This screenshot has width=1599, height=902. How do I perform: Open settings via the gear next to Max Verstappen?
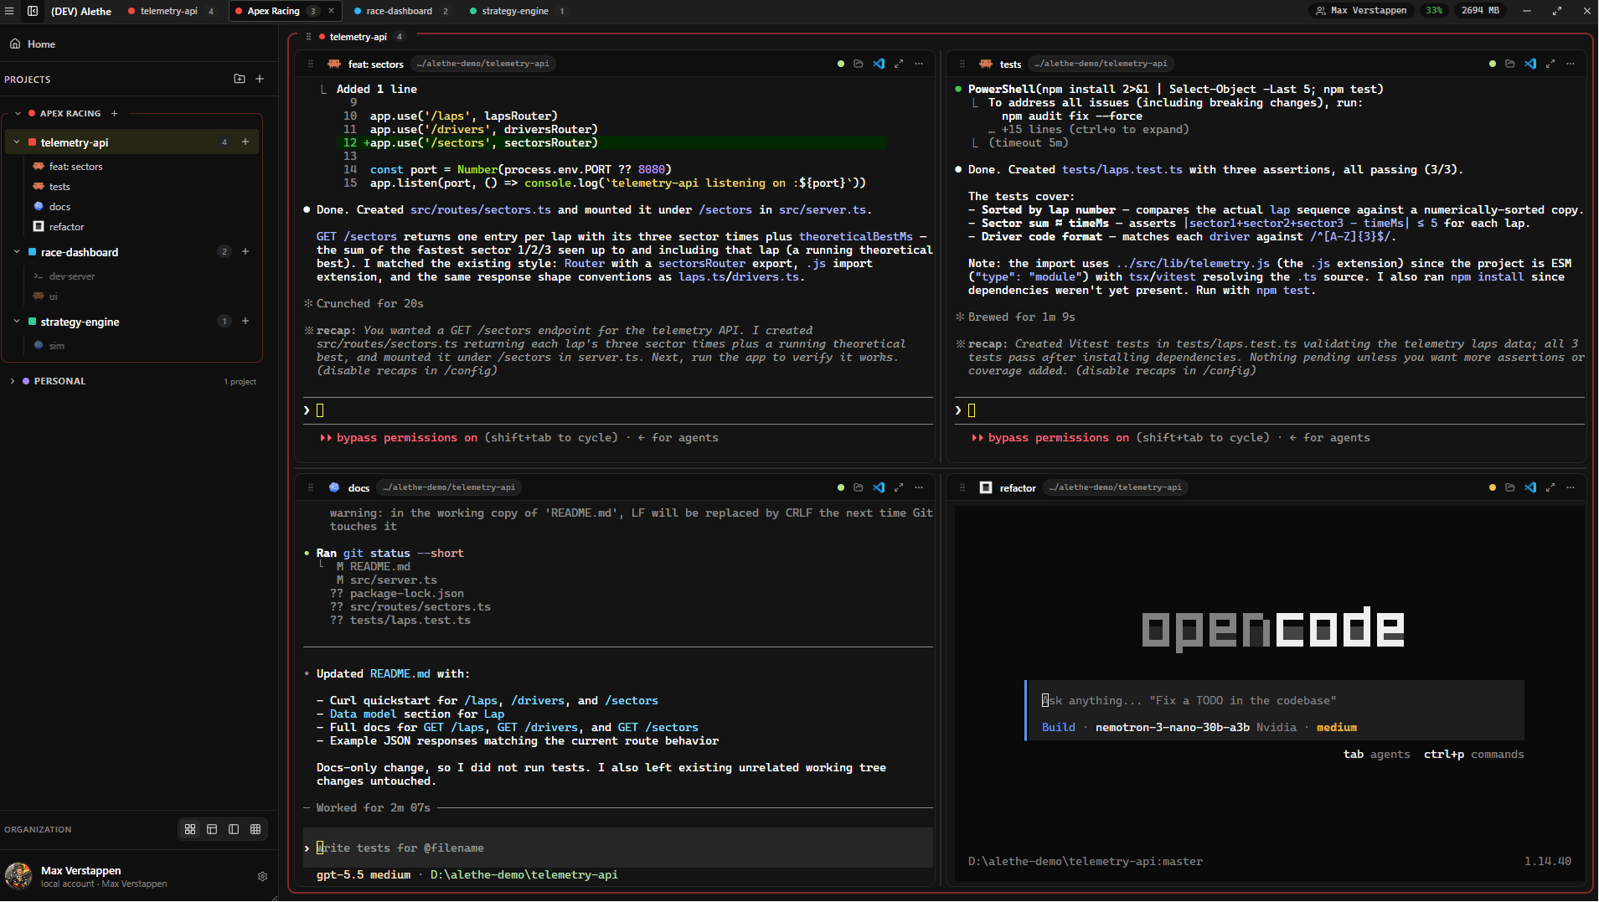coord(262,877)
